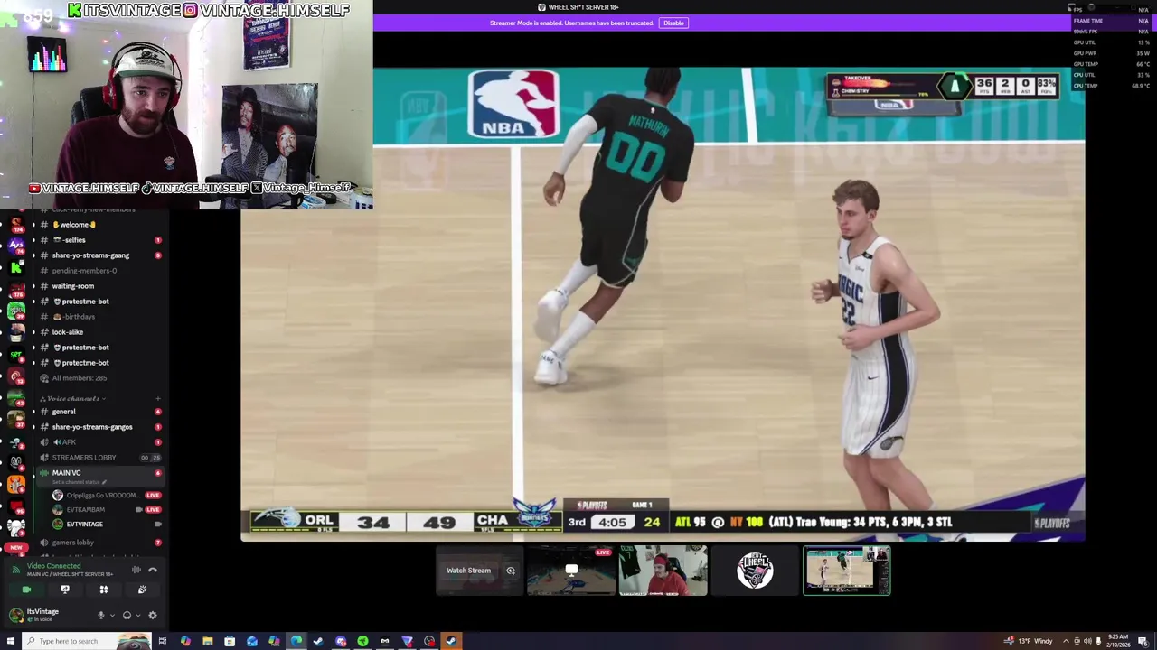Viewport: 1157px width, 650px height.
Task: Click NEW unread indicator badge
Action: (16, 548)
